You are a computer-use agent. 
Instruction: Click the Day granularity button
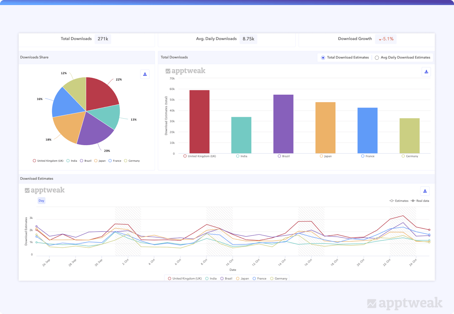(x=41, y=201)
